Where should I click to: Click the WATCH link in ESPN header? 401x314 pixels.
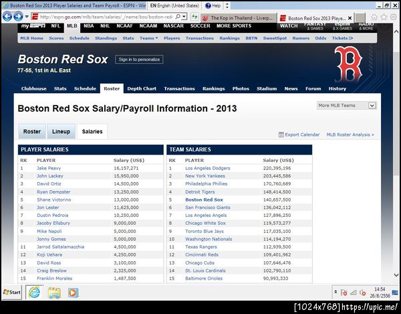[x=289, y=26]
